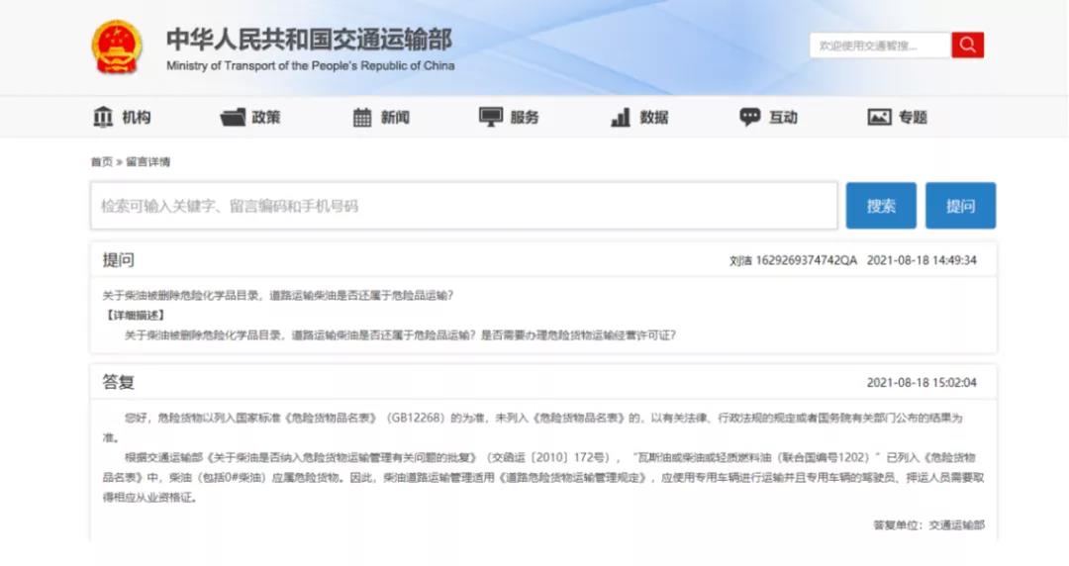This screenshot has width=1069, height=566.
Task: Open the monitor icon beside 服务
Action: pyautogui.click(x=491, y=117)
